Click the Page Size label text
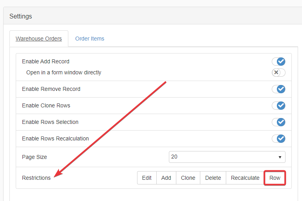Screen dimensions: 302x201 [x=35, y=157]
